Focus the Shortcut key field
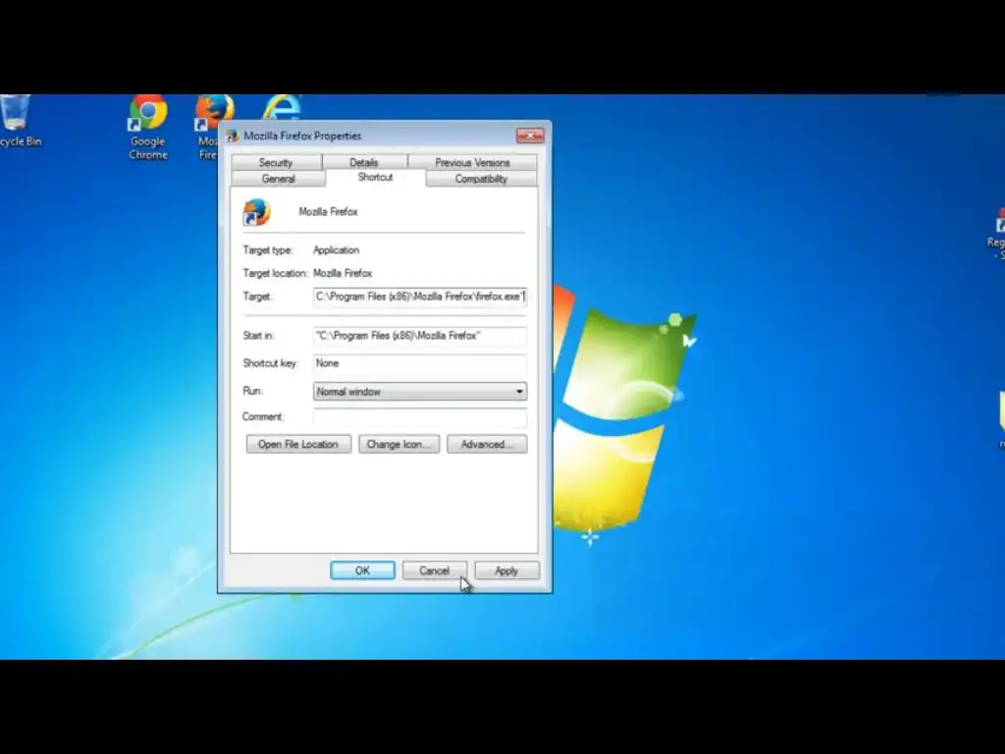This screenshot has height=754, width=1005. [x=420, y=363]
